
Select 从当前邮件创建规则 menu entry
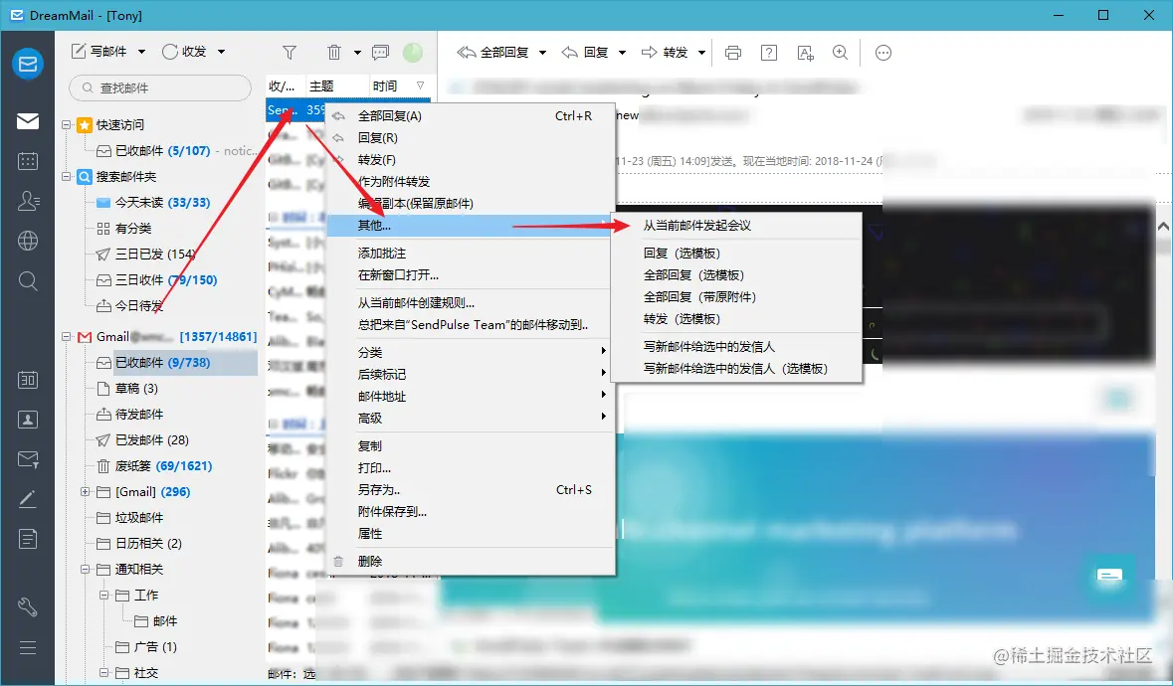tap(472, 302)
